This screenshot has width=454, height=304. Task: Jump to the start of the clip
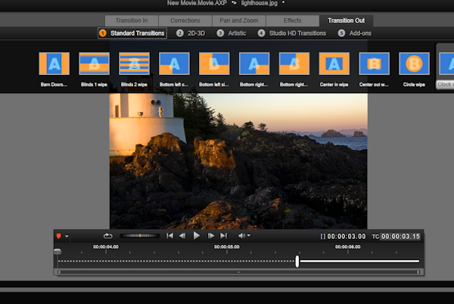click(170, 236)
